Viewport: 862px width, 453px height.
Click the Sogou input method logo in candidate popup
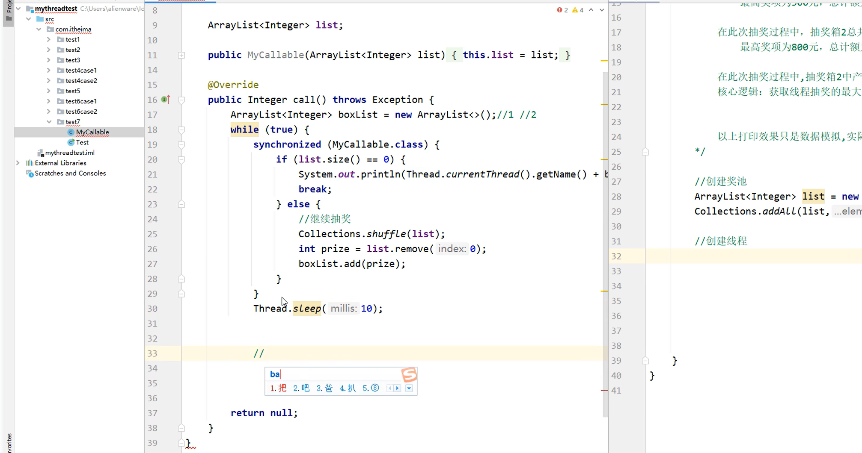[x=409, y=374]
